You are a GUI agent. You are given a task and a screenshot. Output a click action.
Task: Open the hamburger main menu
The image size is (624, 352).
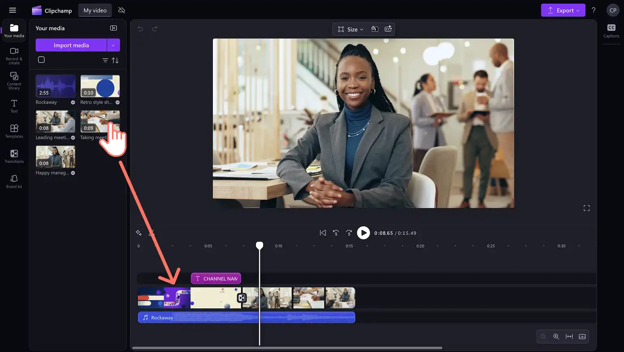pyautogui.click(x=13, y=10)
